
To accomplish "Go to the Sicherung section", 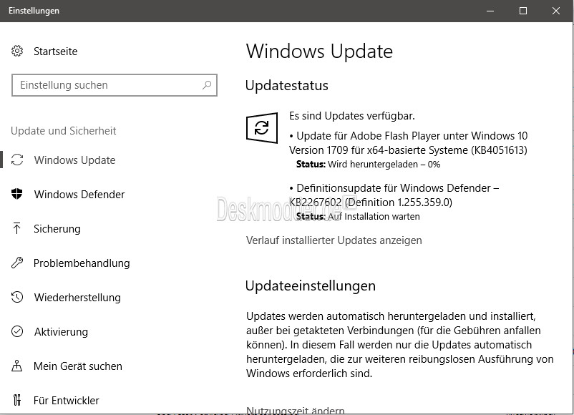I will tap(57, 229).
